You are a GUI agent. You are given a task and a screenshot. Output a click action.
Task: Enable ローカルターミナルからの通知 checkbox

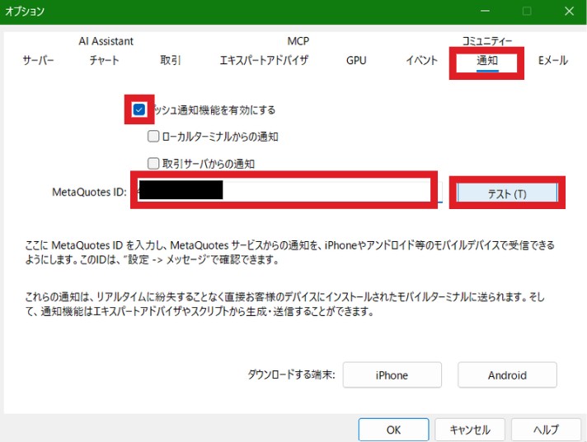pyautogui.click(x=153, y=137)
